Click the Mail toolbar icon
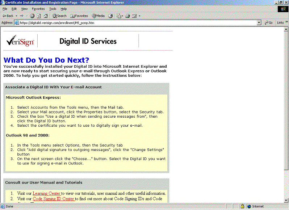This screenshot has height=210, width=289. (119, 16)
